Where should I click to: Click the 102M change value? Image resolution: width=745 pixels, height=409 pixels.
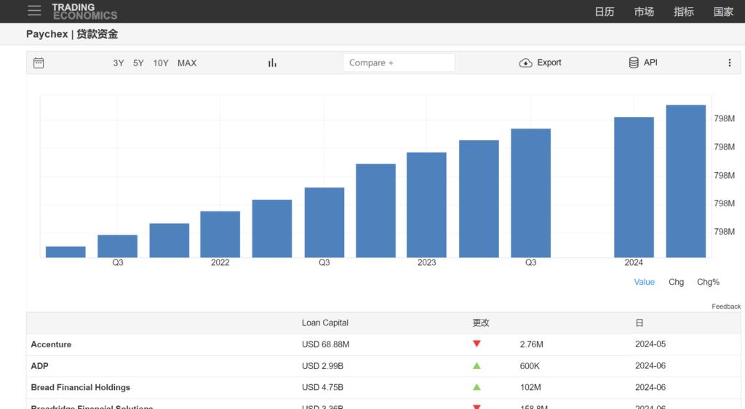click(530, 387)
